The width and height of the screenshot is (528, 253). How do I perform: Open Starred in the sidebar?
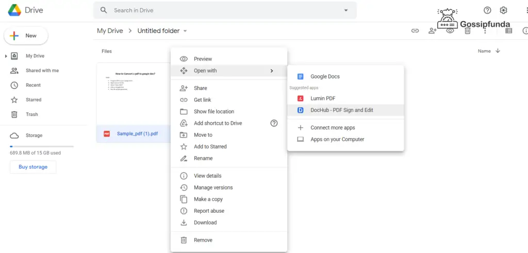[x=34, y=100]
